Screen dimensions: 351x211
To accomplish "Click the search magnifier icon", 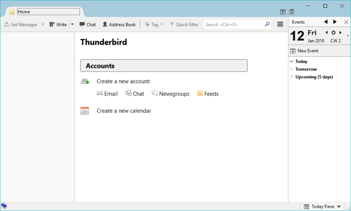I will [x=267, y=24].
